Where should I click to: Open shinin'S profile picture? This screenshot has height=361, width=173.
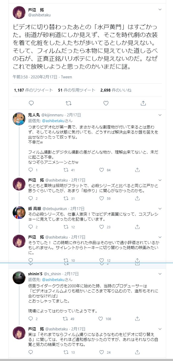[19, 278]
